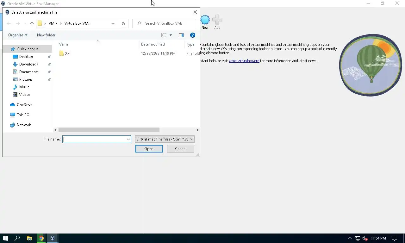Refresh the VirtualBox VMs folder listing

(123, 23)
